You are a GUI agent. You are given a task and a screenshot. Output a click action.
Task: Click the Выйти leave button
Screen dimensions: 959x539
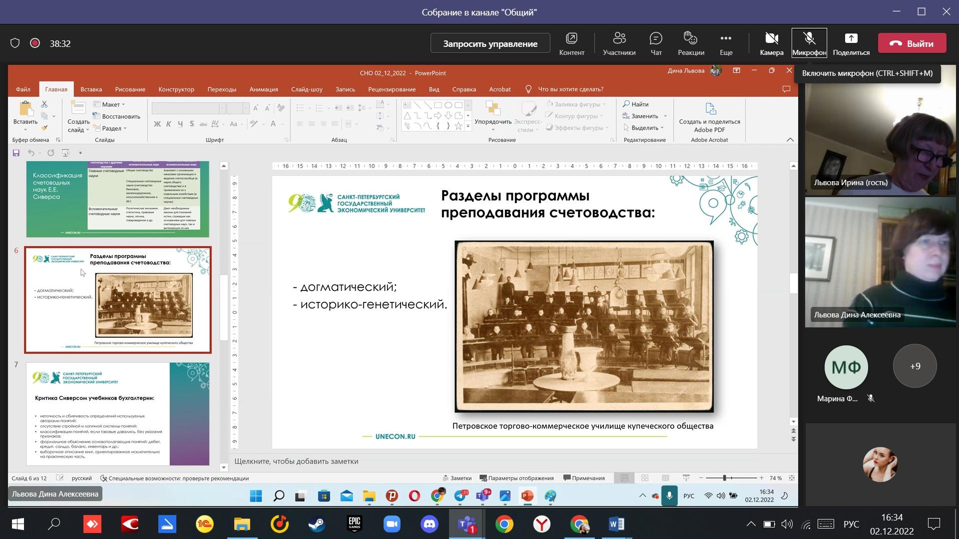tap(912, 43)
